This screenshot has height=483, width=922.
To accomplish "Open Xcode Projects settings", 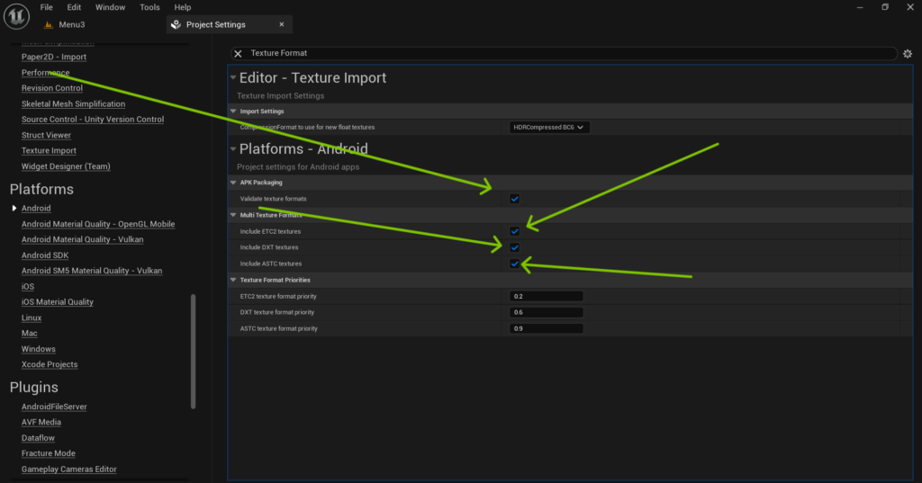I will 50,364.
